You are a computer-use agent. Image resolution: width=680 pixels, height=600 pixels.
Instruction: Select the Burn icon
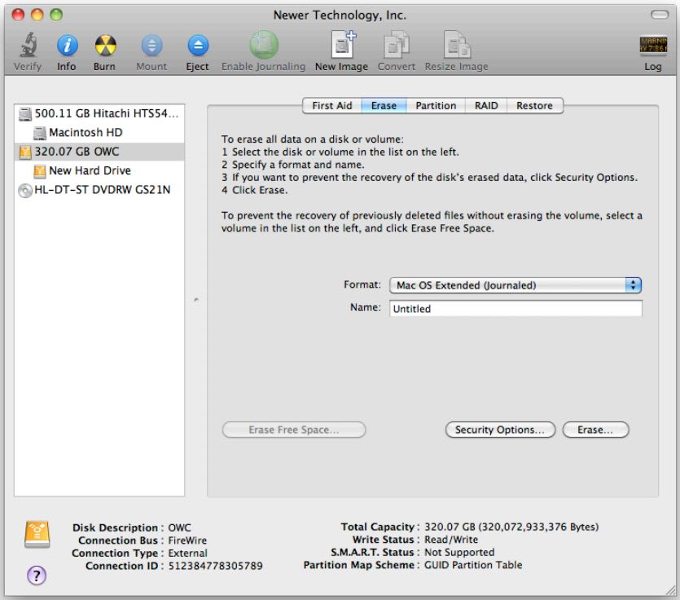click(x=107, y=47)
